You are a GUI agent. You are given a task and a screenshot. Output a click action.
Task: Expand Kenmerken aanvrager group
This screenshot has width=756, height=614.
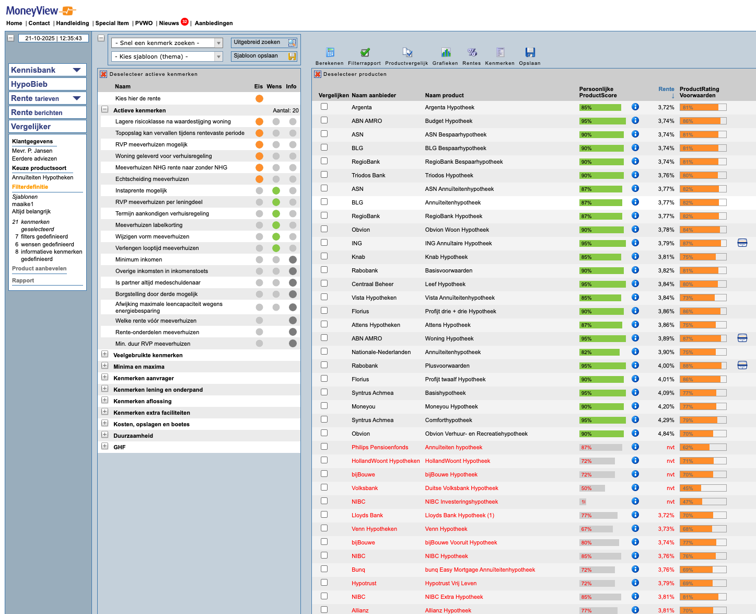tap(104, 378)
